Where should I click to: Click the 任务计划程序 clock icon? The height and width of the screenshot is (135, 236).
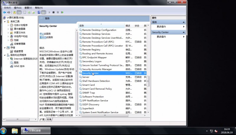(12, 25)
